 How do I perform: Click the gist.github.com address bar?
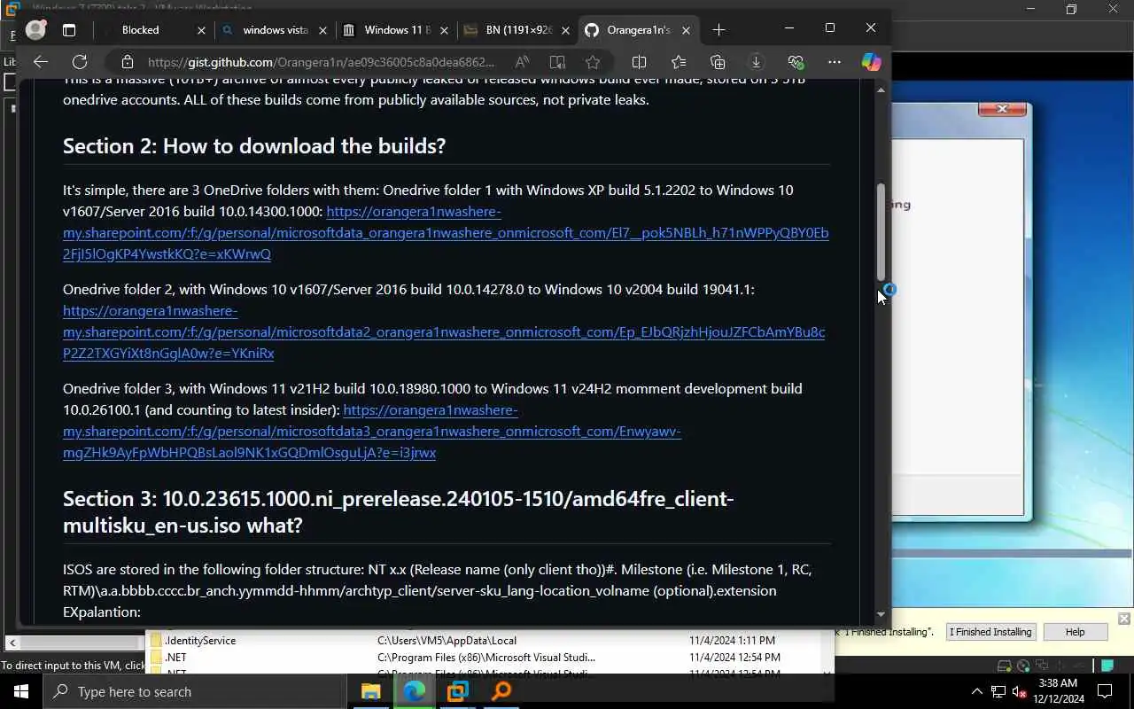[321, 62]
